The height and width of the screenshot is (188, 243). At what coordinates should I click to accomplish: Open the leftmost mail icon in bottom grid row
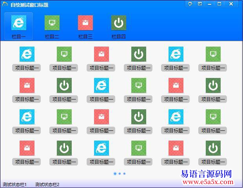[x=27, y=148]
